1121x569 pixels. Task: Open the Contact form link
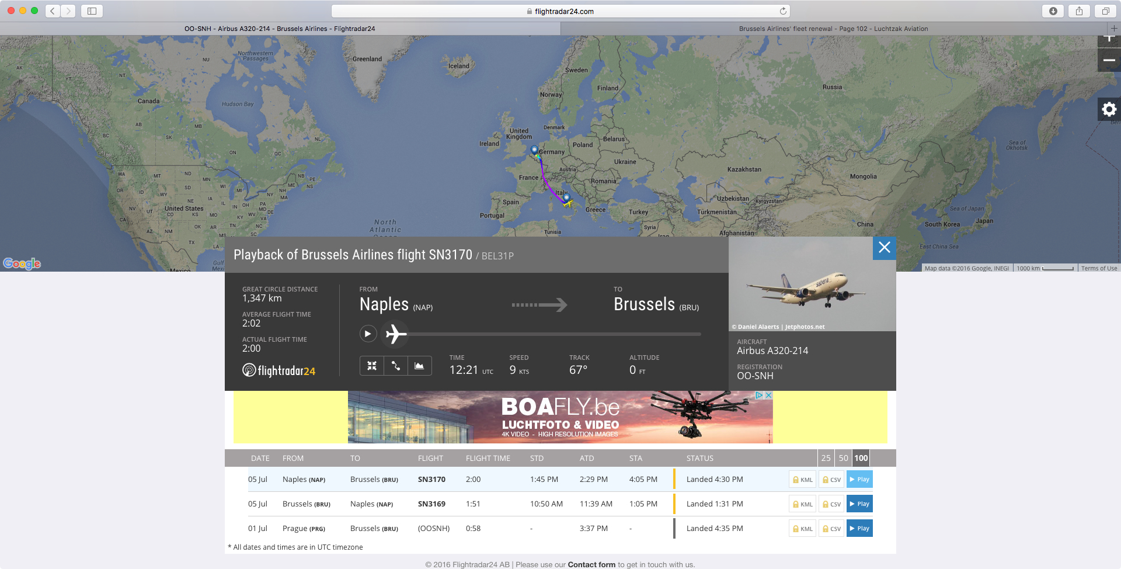[x=591, y=565]
